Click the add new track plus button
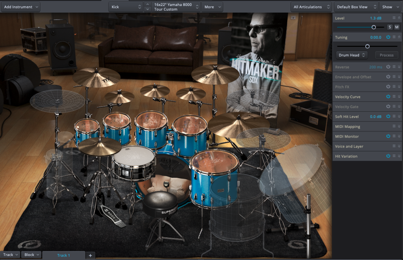Viewport: 403px width, 260px height. (90, 255)
